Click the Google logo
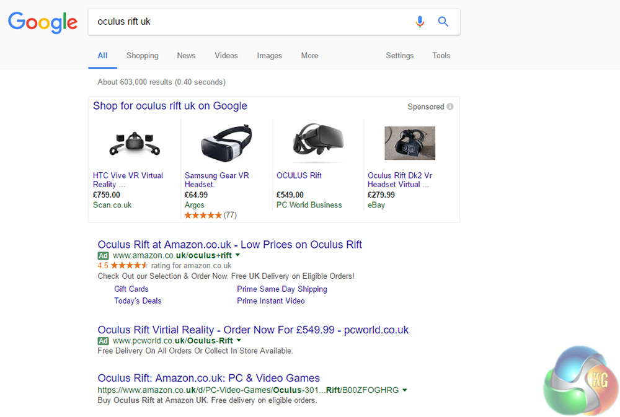 coord(43,22)
